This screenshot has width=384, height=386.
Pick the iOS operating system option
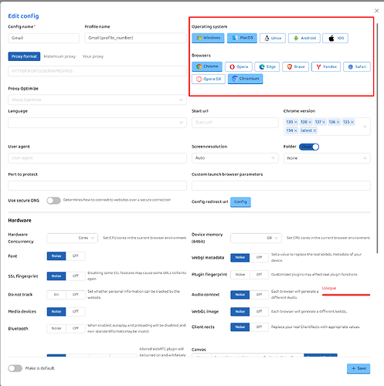click(x=335, y=38)
